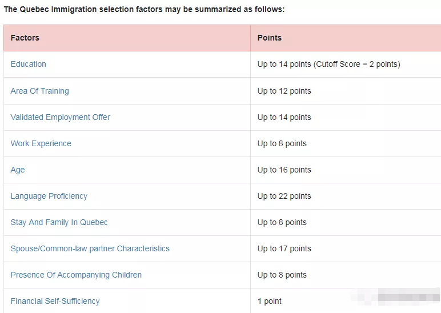This screenshot has width=441, height=313.
Task: Click the "Up to 17 points" cell
Action: pos(284,248)
